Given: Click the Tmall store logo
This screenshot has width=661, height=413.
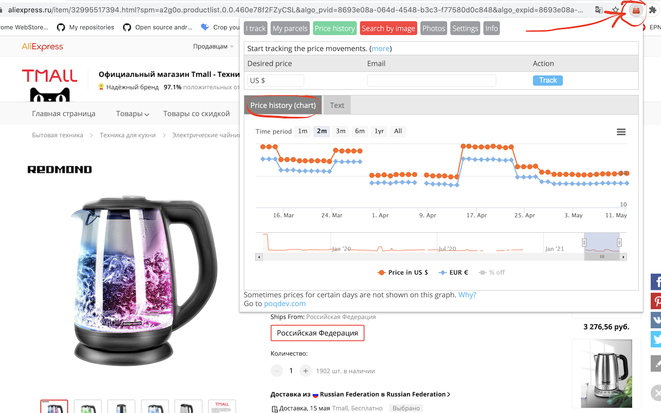Looking at the screenshot, I should tap(50, 85).
